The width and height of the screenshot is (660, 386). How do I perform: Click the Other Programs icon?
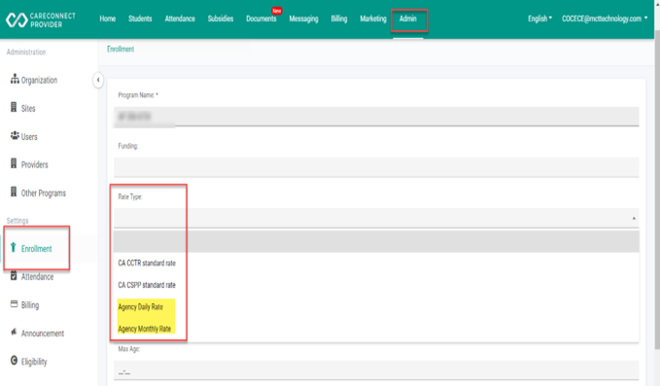tap(14, 192)
